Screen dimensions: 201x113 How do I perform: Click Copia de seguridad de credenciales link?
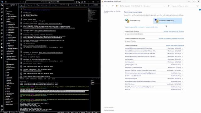[x=134, y=27]
